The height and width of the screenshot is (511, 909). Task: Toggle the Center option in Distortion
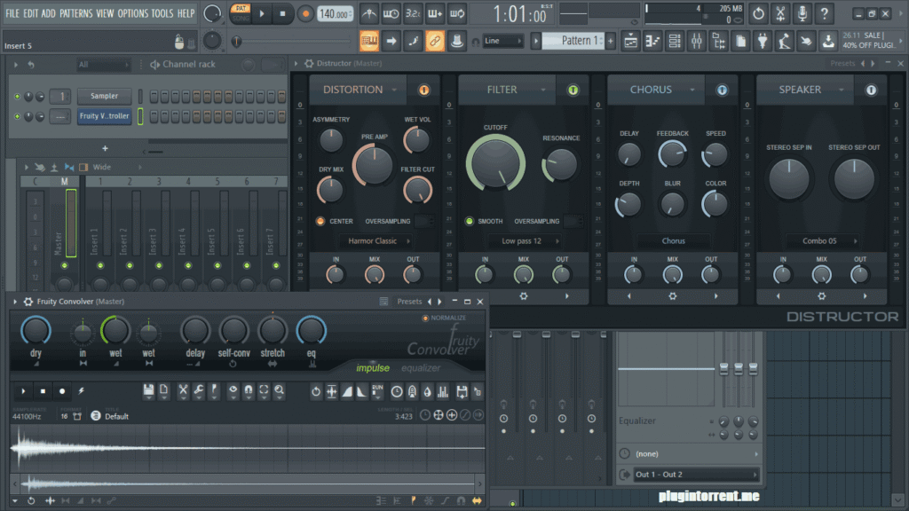click(320, 221)
